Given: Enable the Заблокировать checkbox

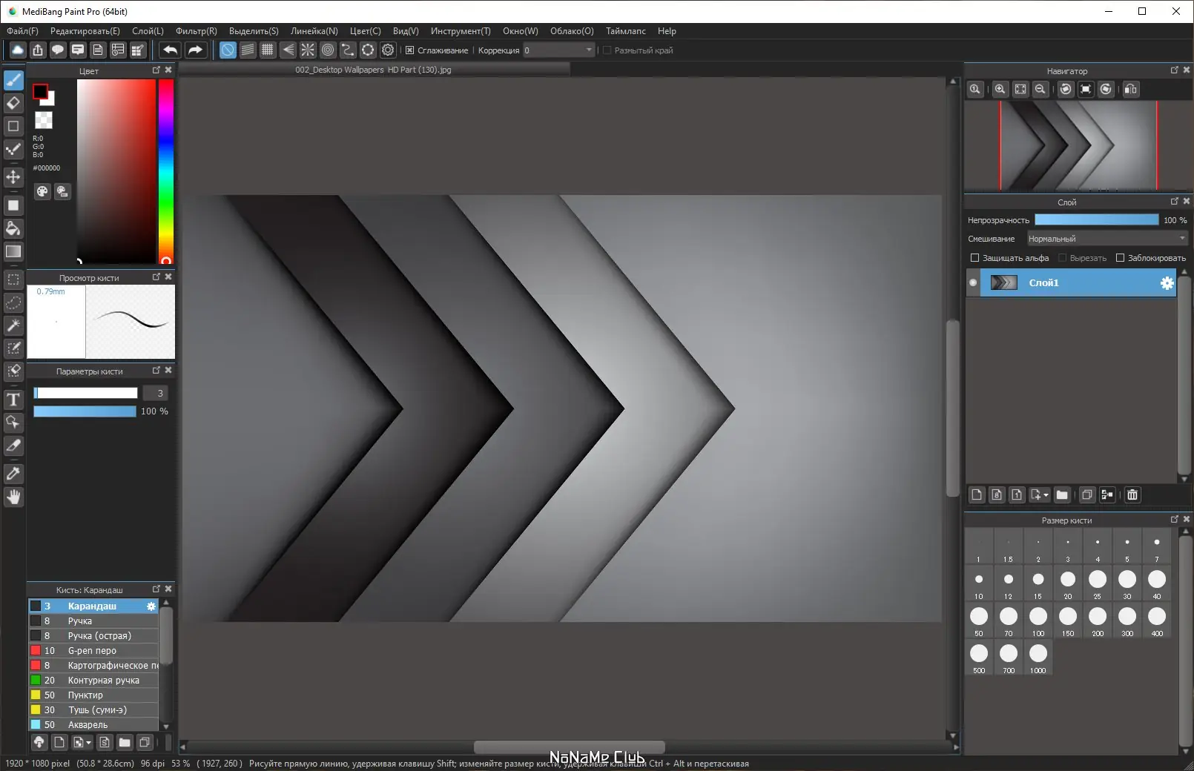Looking at the screenshot, I should (1120, 258).
